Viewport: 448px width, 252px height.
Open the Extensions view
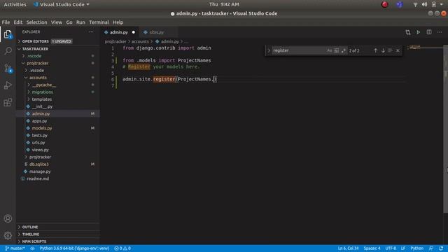8,102
